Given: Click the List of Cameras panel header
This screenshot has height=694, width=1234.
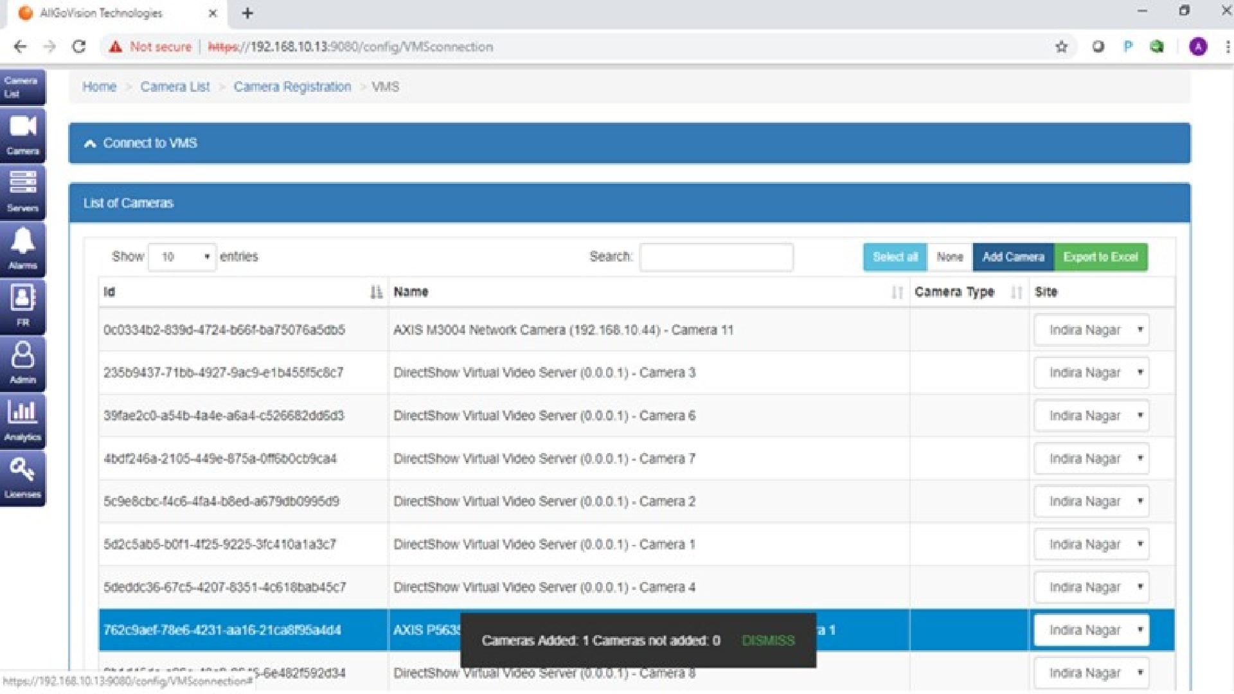Looking at the screenshot, I should pyautogui.click(x=629, y=203).
